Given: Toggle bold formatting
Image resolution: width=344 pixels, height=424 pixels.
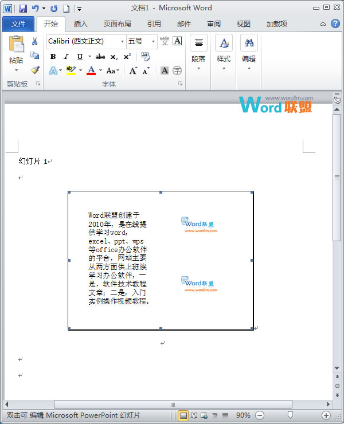Looking at the screenshot, I should 53,57.
